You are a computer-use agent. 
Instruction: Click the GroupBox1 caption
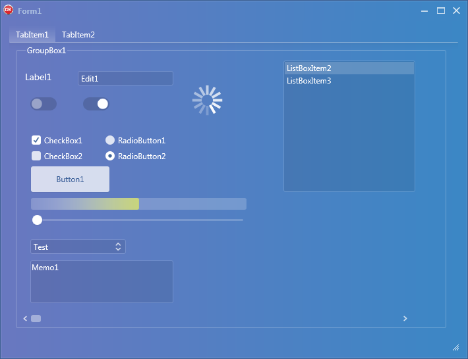coord(46,51)
